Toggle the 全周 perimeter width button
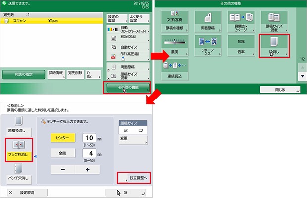This screenshot has width=307, height=198. pos(63,154)
